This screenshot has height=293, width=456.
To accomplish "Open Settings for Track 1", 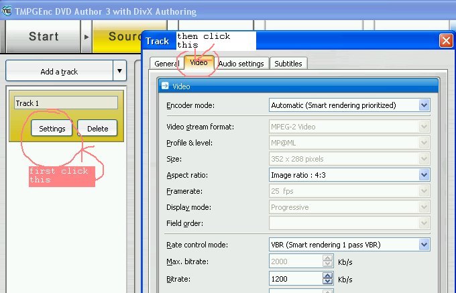I will [52, 128].
